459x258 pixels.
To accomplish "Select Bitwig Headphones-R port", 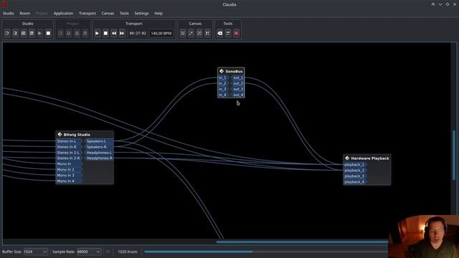I will click(x=99, y=158).
